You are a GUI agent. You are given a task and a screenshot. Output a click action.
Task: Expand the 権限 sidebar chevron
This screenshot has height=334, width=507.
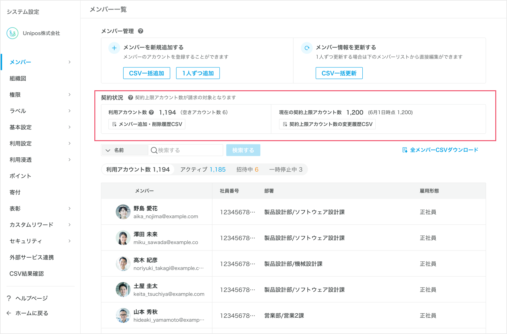[70, 95]
